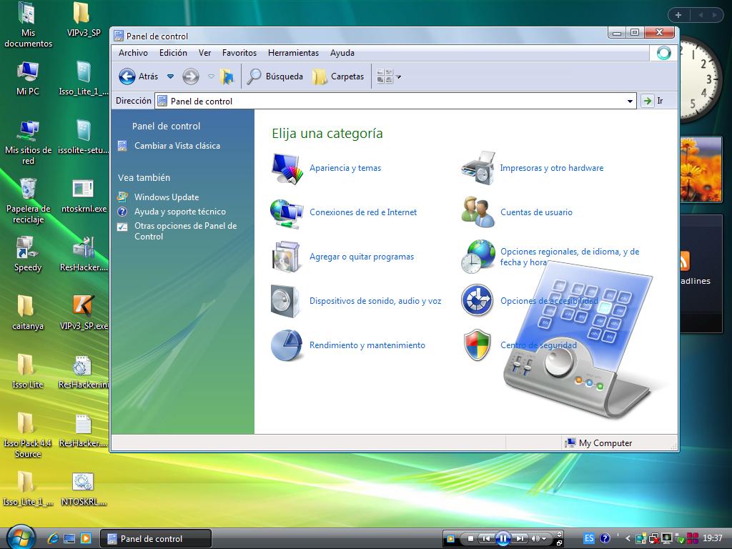
Task: Click the Agregar o quitar programas icon
Action: click(x=286, y=257)
